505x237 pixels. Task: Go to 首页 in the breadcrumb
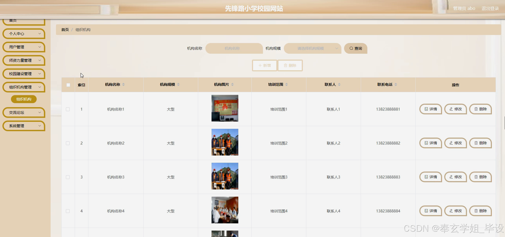point(65,30)
